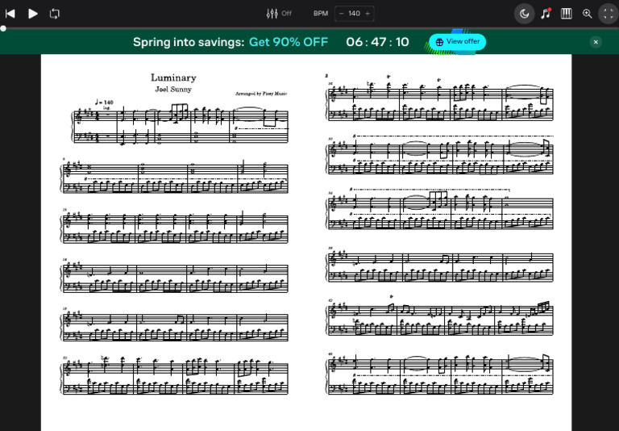Start playback with the play button
Image resolution: width=619 pixels, height=431 pixels.
[33, 14]
